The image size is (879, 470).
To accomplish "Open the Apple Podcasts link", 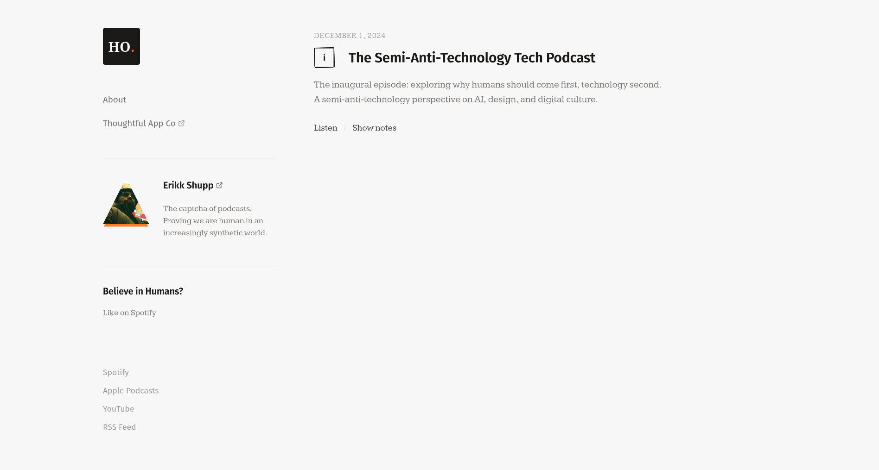I will pyautogui.click(x=131, y=391).
